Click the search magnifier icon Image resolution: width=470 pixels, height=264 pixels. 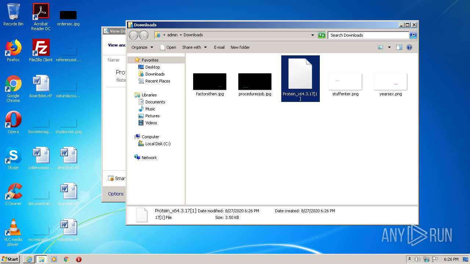pyautogui.click(x=413, y=35)
